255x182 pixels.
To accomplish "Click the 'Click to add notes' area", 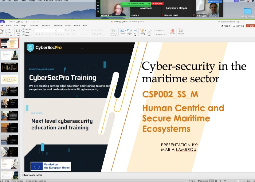I will coord(32,175).
